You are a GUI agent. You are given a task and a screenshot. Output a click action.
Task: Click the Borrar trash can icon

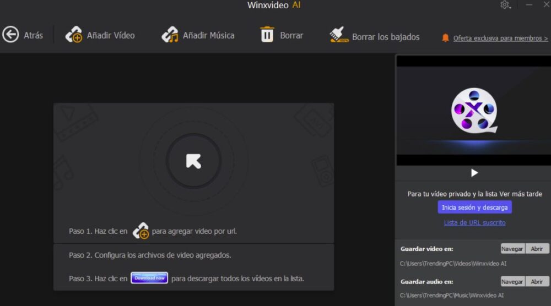267,34
